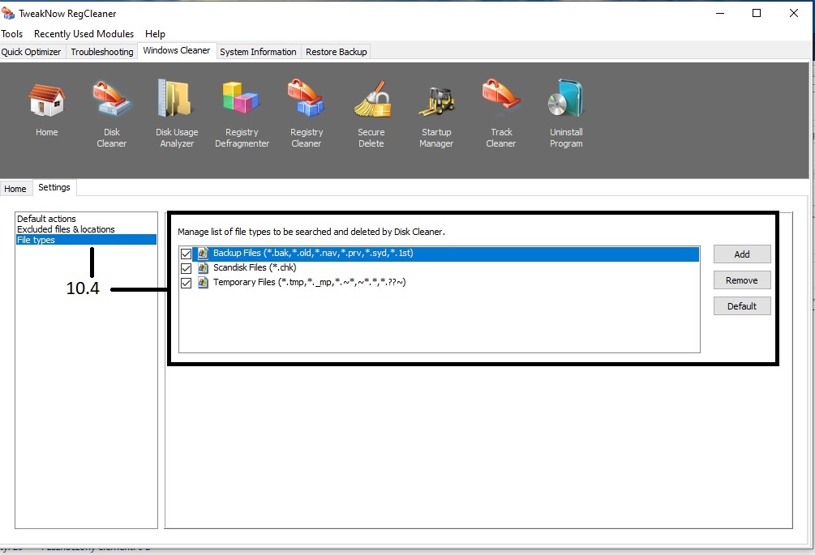Click the Remove button
The width and height of the screenshot is (815, 555).
pyautogui.click(x=742, y=280)
